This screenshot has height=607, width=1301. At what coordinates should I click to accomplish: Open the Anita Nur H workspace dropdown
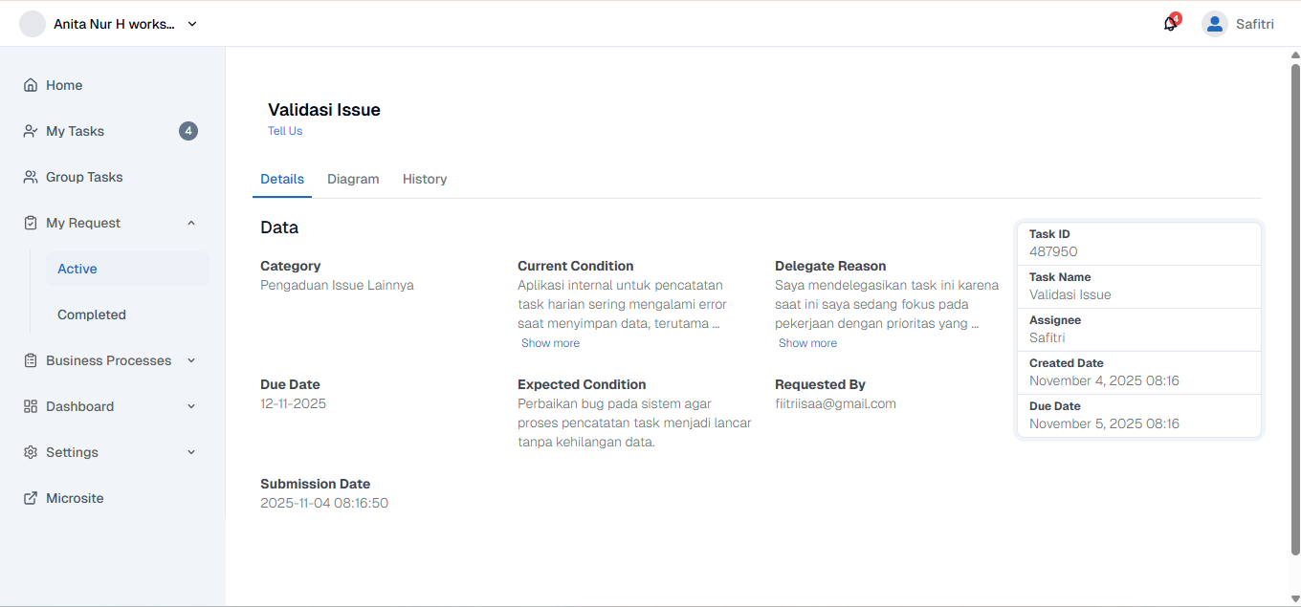191,24
